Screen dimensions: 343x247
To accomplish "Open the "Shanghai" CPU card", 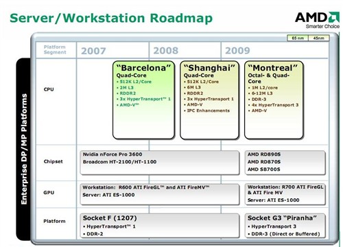I will tap(209, 100).
